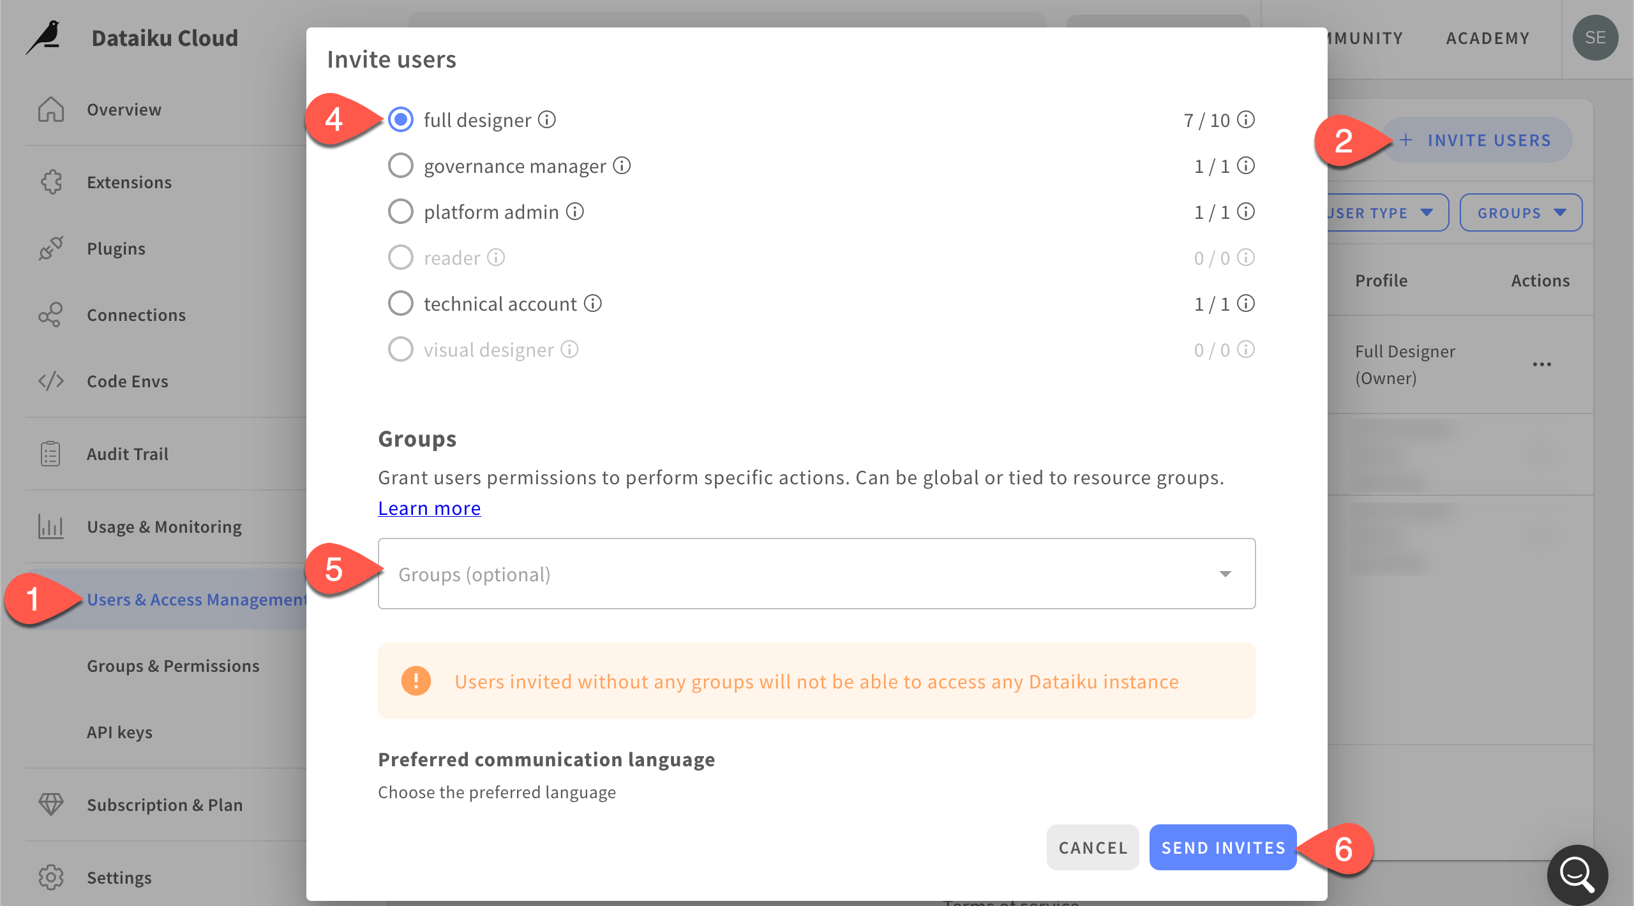
Task: Click info icon next to technical account
Action: click(593, 303)
